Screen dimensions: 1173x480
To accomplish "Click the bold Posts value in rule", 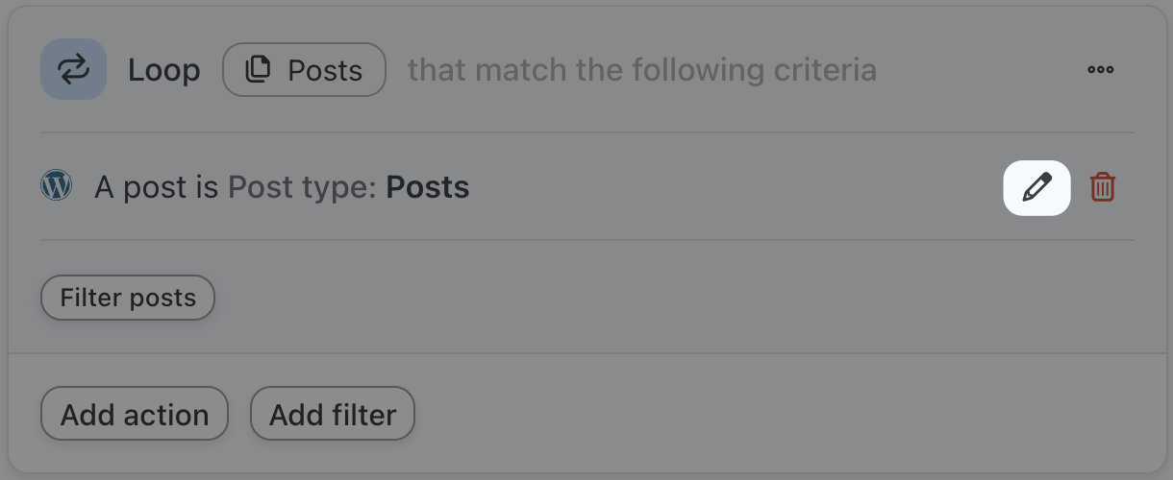I will tap(427, 187).
